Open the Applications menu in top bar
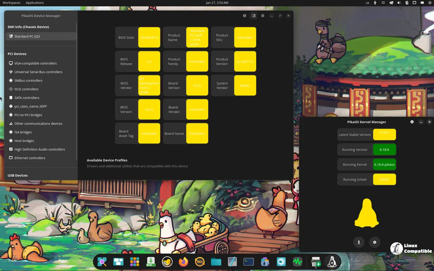 35,3
